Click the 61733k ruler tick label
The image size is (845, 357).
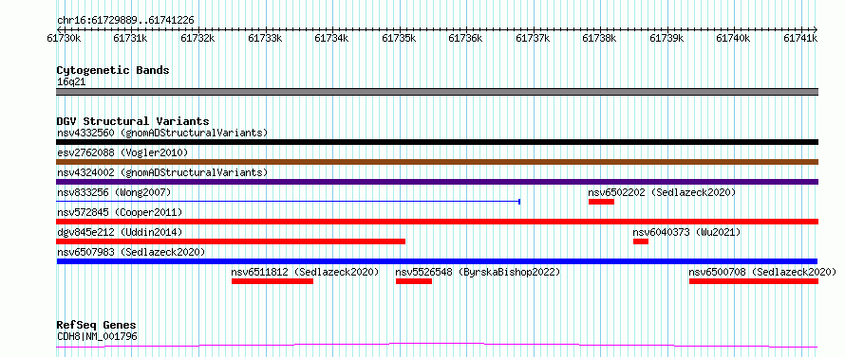point(265,38)
